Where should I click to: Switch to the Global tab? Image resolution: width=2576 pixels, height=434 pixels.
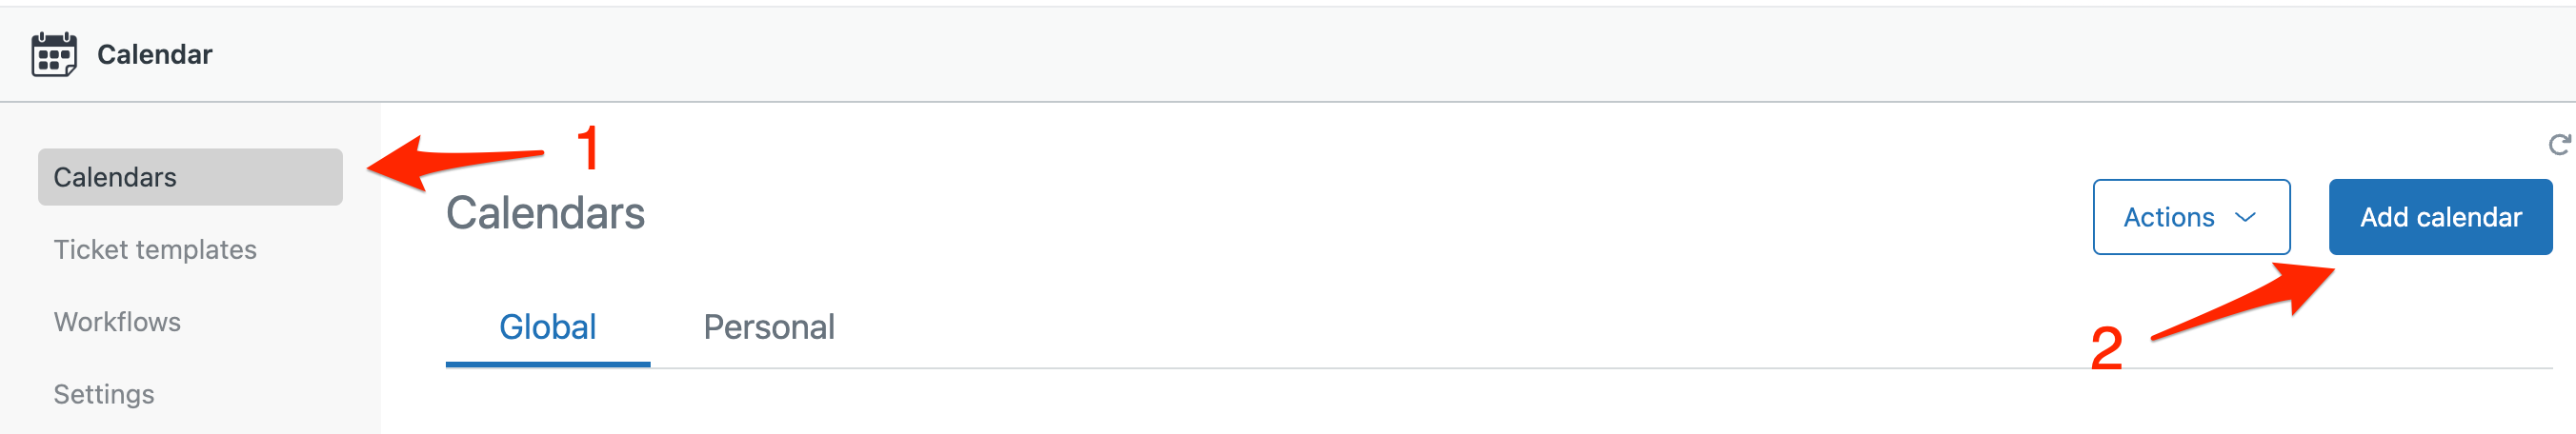[548, 327]
